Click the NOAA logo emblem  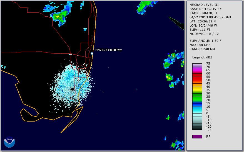[9, 142]
